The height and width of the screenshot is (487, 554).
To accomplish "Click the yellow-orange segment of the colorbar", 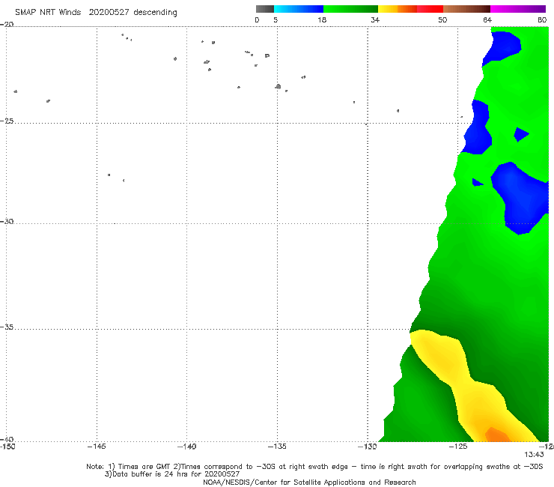I will click(x=398, y=9).
